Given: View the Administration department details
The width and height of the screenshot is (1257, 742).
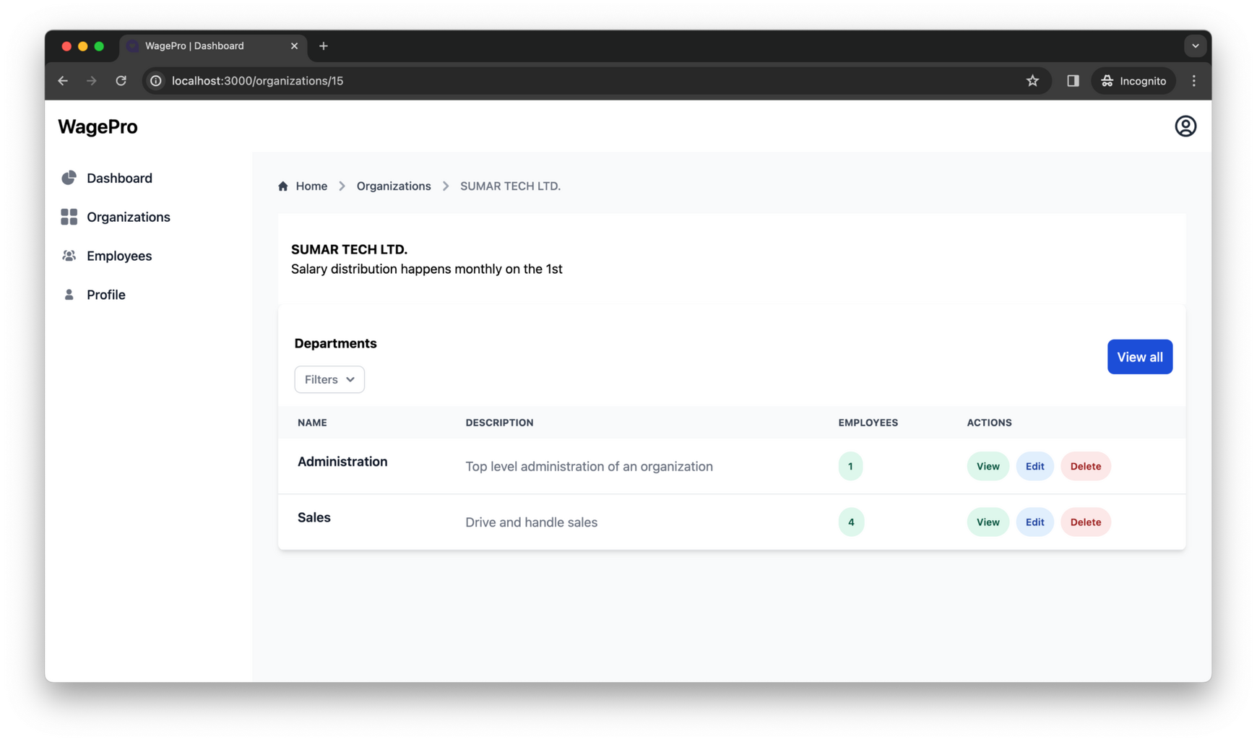Looking at the screenshot, I should (987, 466).
